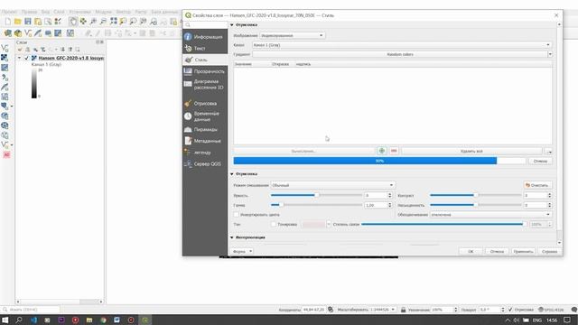This screenshot has width=578, height=325.
Task: Open the Пирамиды tab
Action: (205, 129)
